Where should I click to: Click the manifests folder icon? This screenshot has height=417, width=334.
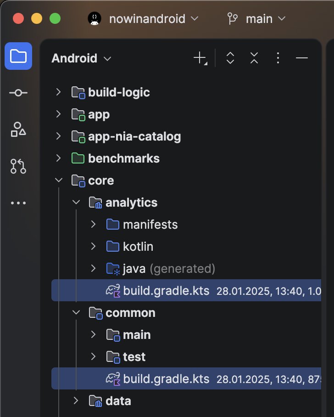113,225
